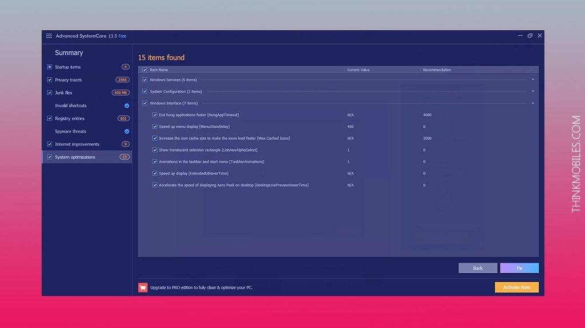Open the hamburger main menu
The height and width of the screenshot is (328, 585).
(x=49, y=36)
